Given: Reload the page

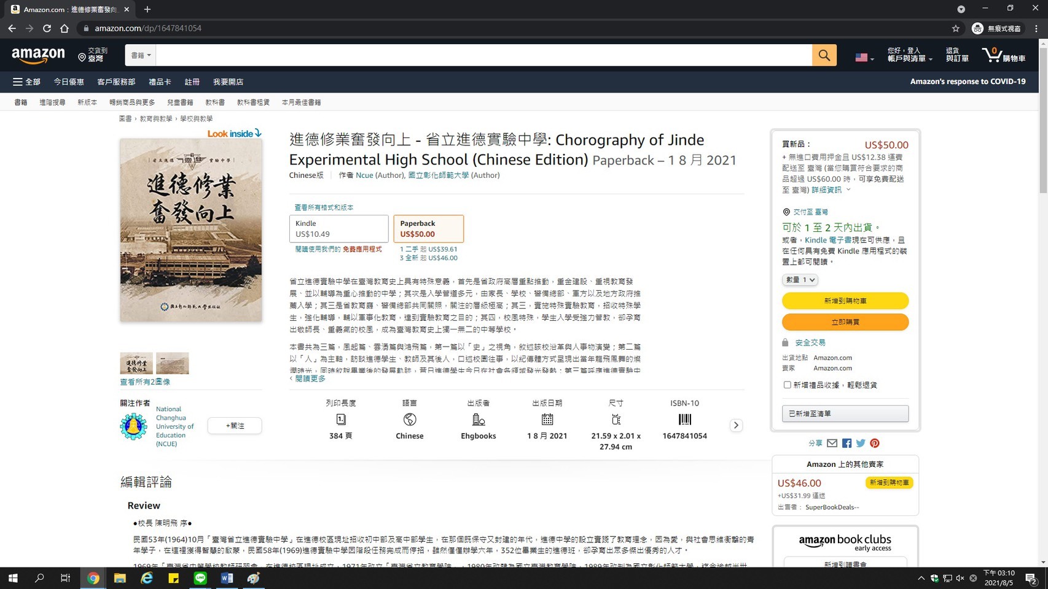Looking at the screenshot, I should tap(47, 28).
